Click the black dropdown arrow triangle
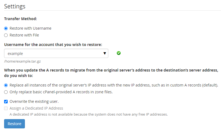Screen dimensions: 221x133 [x=104, y=54]
